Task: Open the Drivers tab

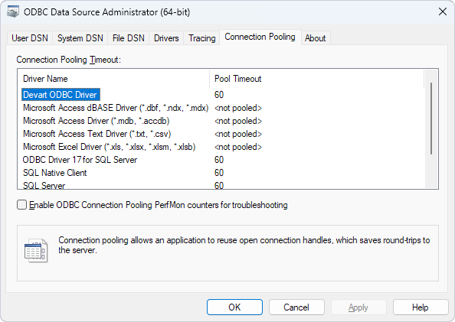Action: (166, 38)
